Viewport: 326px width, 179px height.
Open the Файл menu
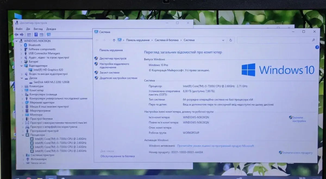pyautogui.click(x=19, y=29)
